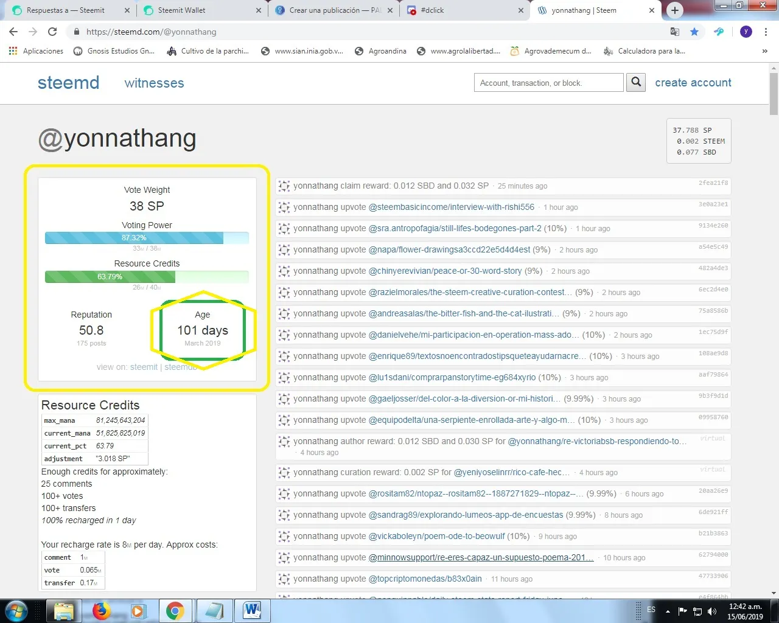Image resolution: width=779 pixels, height=623 pixels.
Task: Open the sra.antropofagia still-lifes post link
Action: [x=455, y=228]
